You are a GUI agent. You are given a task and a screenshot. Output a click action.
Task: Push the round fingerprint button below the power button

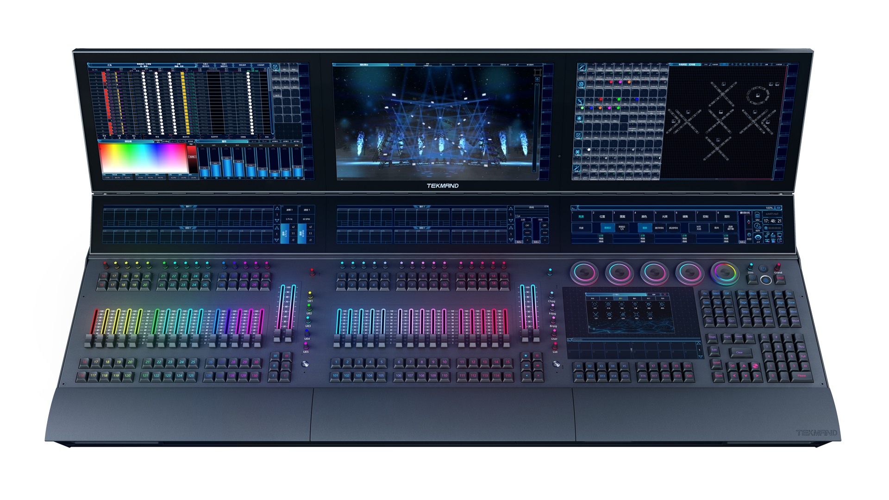pos(766,280)
